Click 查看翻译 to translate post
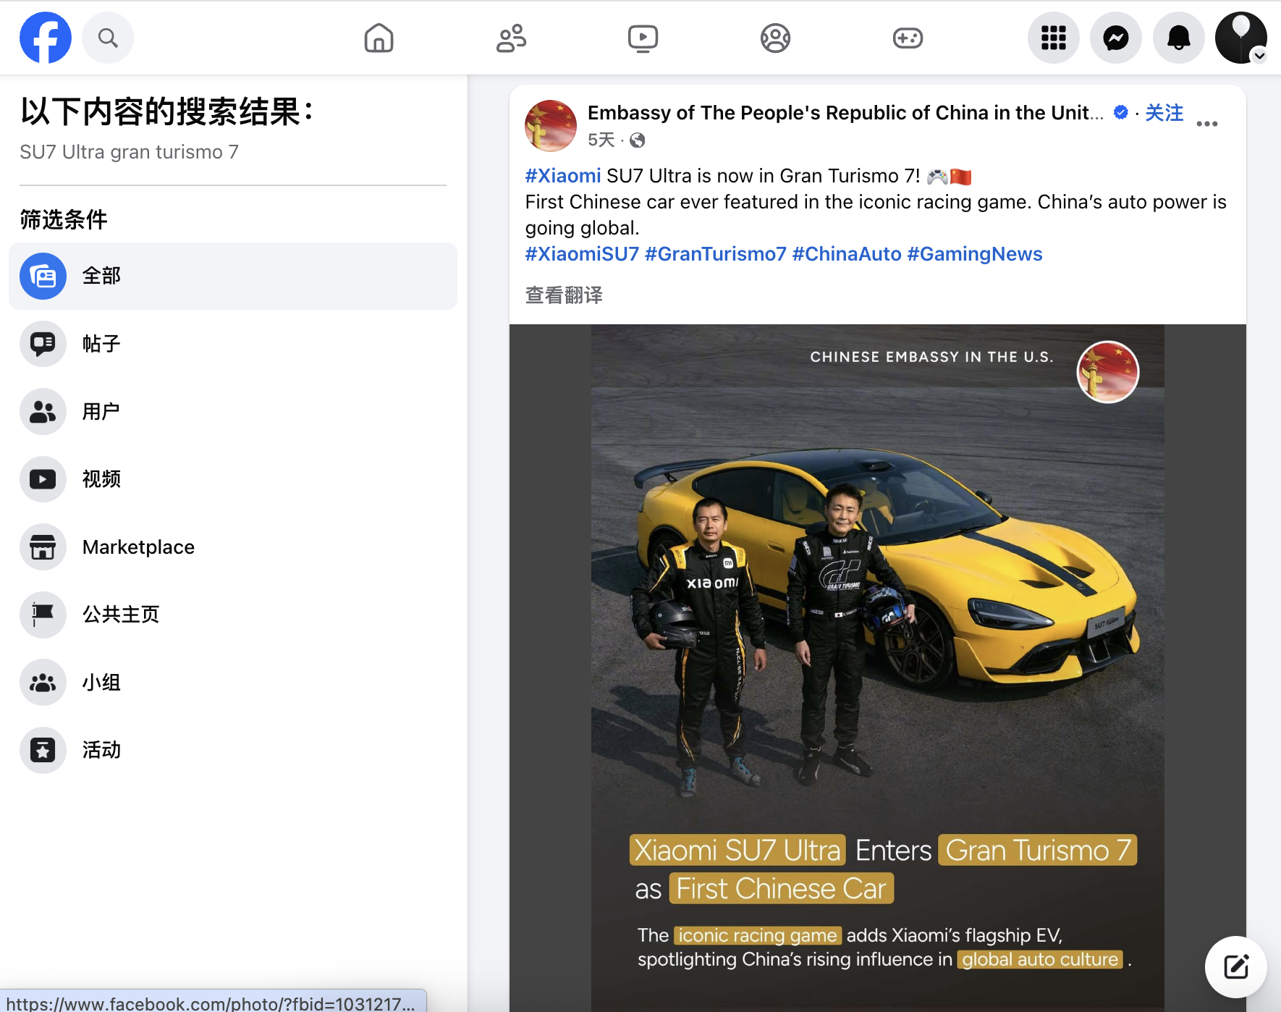 (x=564, y=295)
